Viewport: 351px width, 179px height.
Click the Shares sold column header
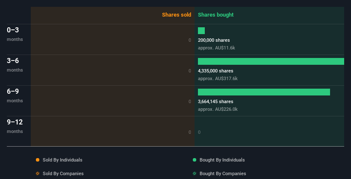coord(177,15)
